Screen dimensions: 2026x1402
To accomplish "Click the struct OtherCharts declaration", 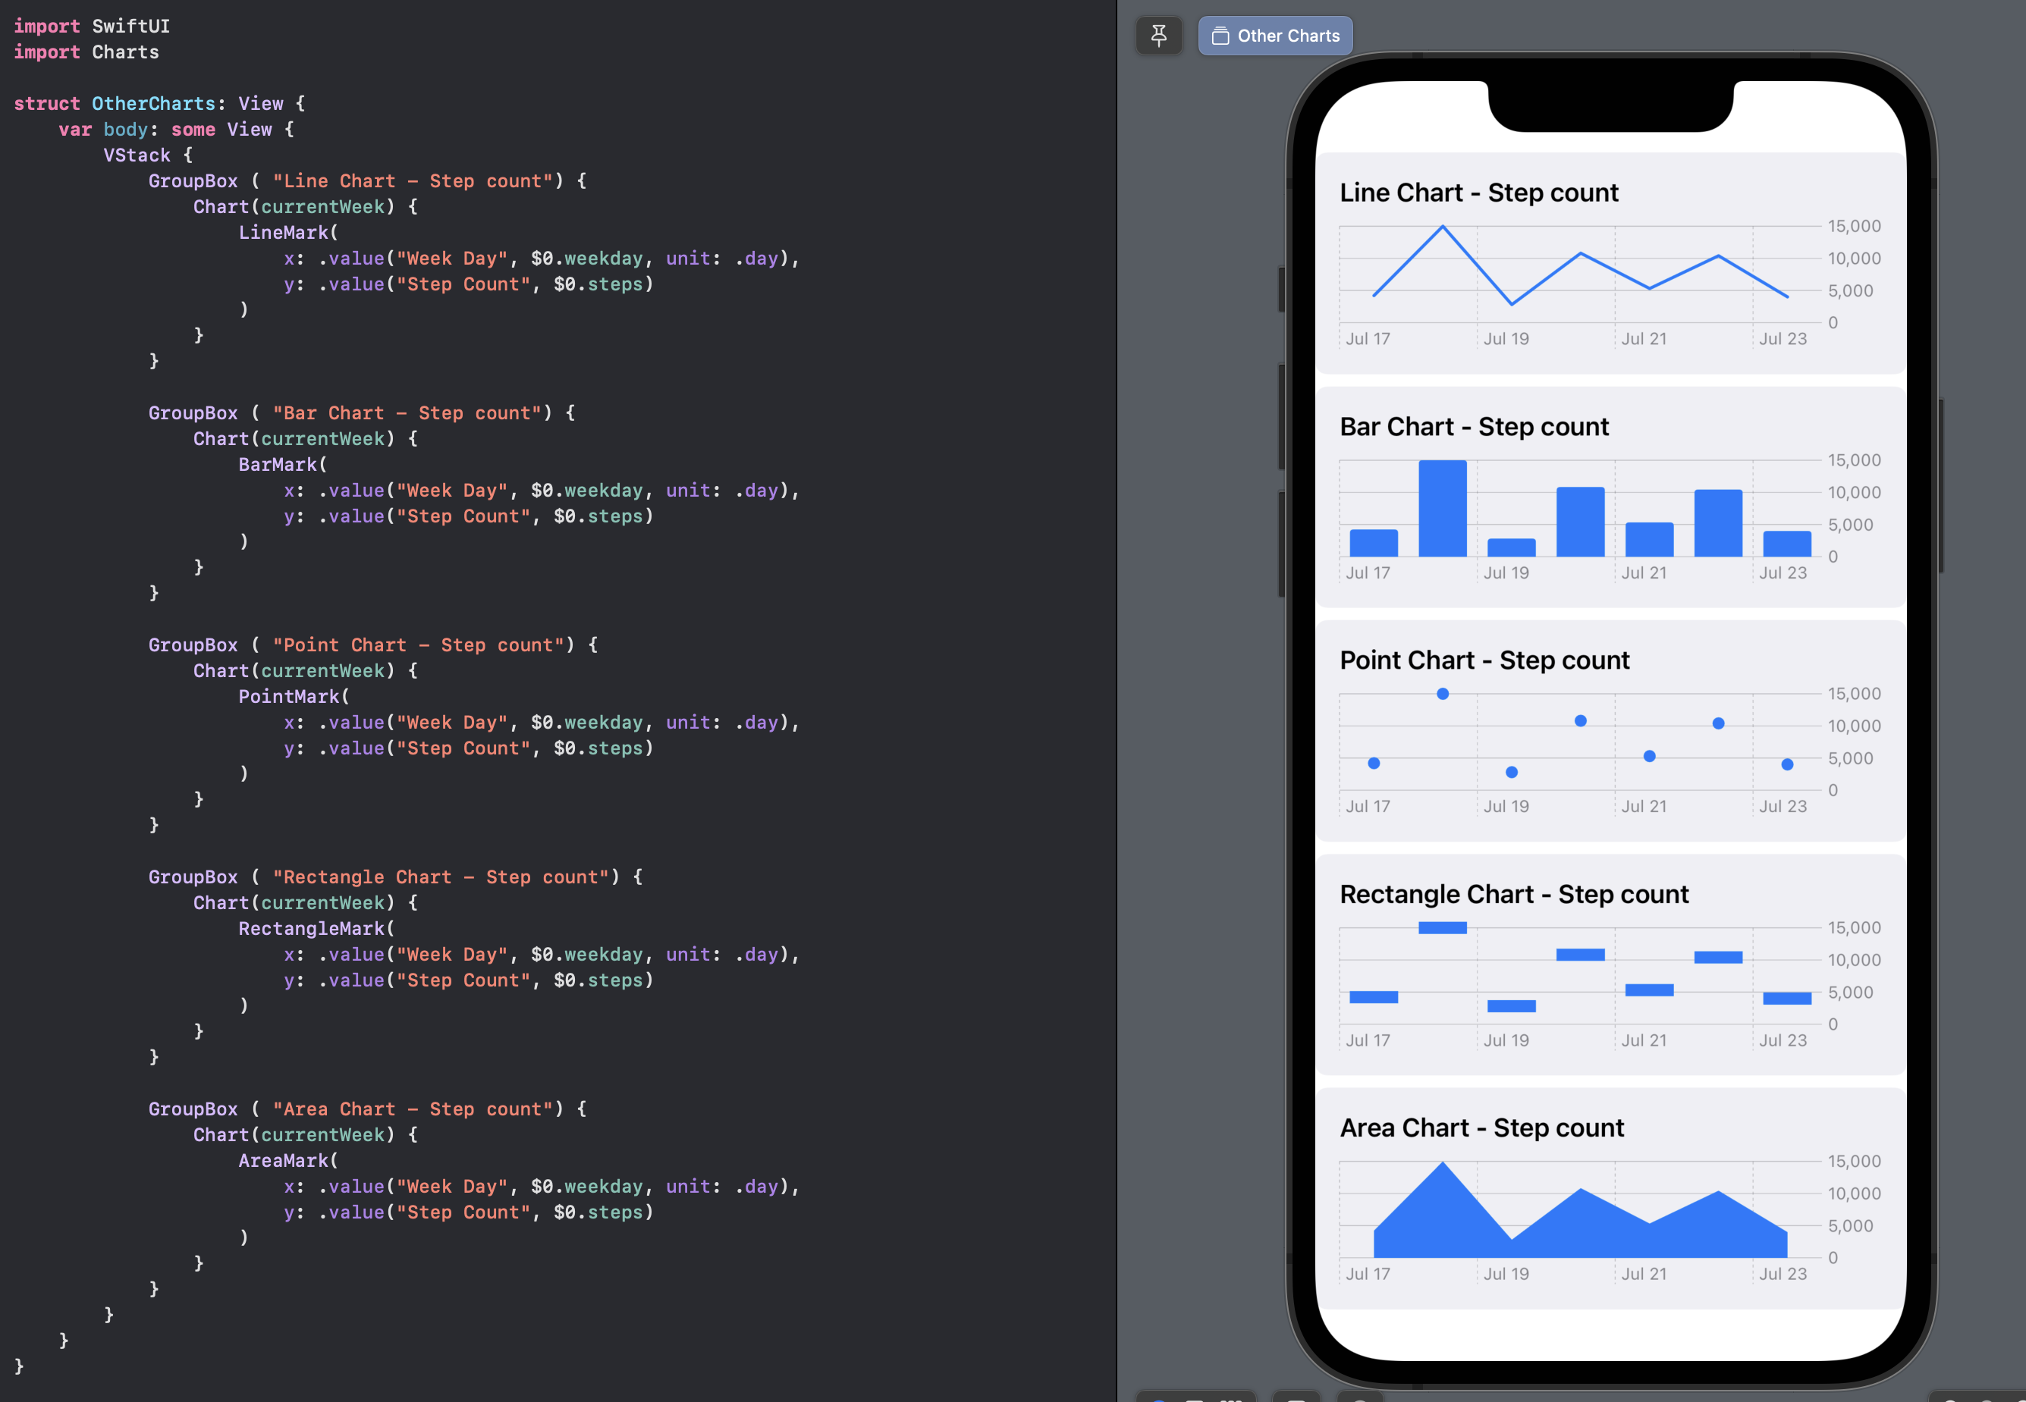I will pyautogui.click(x=154, y=103).
